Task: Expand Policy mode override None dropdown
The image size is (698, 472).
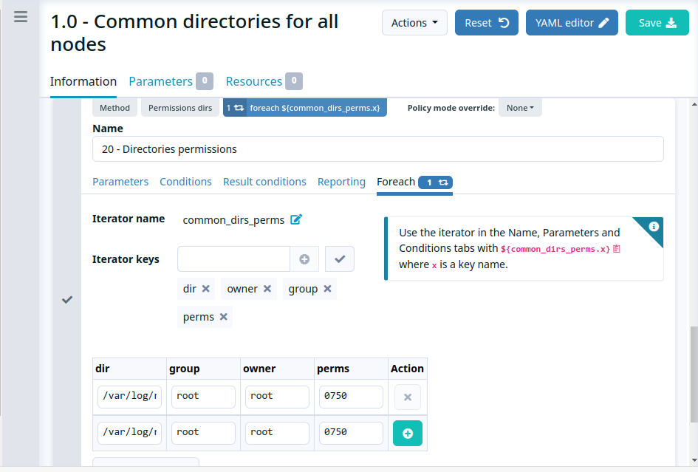Action: [520, 108]
